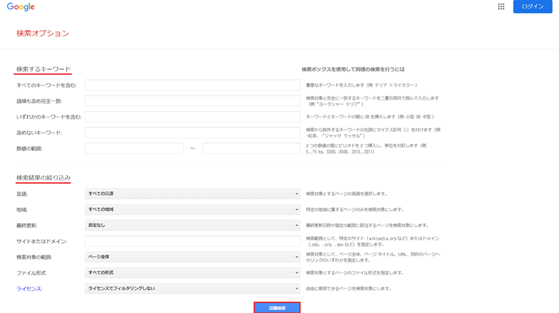Click the サイトまたはドメイン label
This screenshot has width=559, height=313.
pos(41,241)
